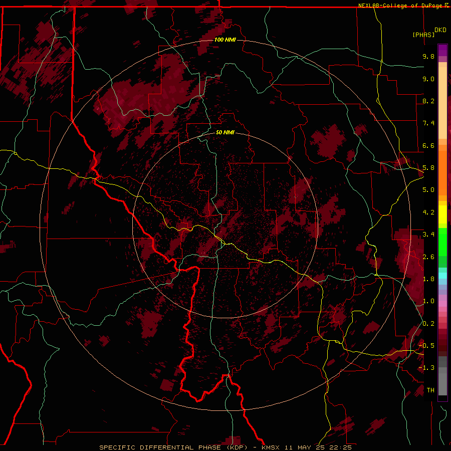The width and height of the screenshot is (451, 451).
Task: Click the 3.4 value on the color scale
Action: pos(428,235)
